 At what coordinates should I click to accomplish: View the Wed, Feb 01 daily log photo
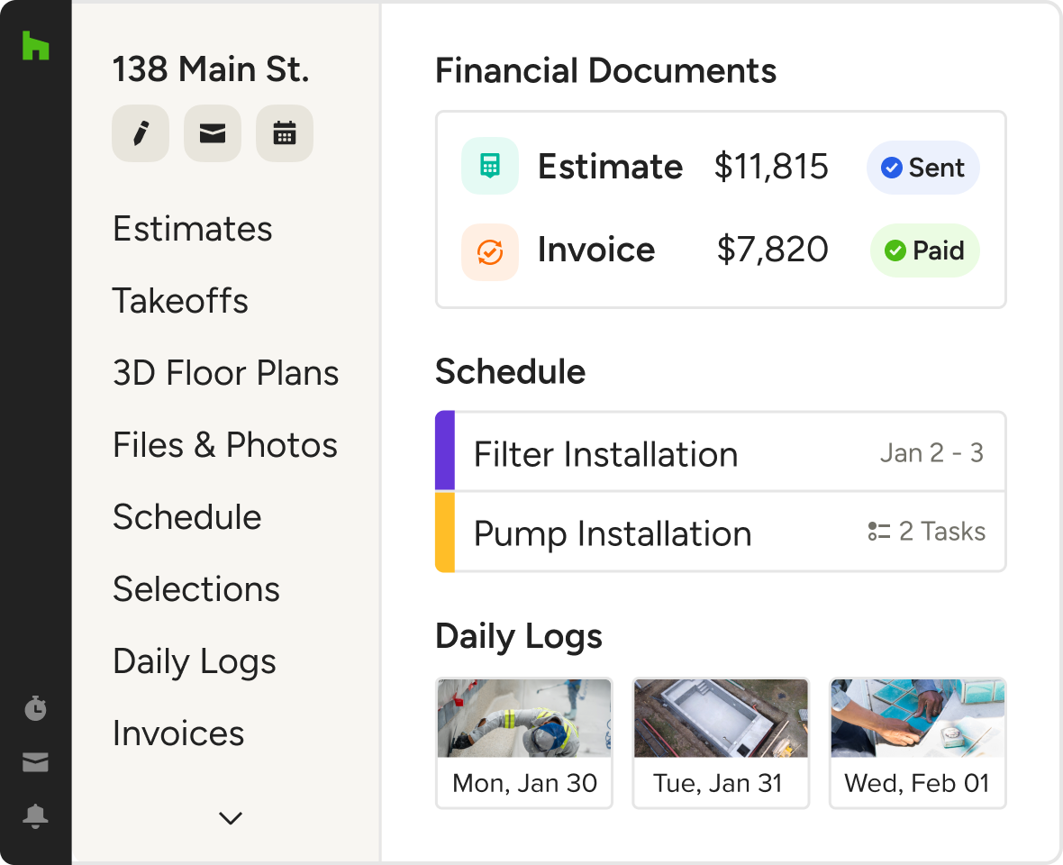917,719
